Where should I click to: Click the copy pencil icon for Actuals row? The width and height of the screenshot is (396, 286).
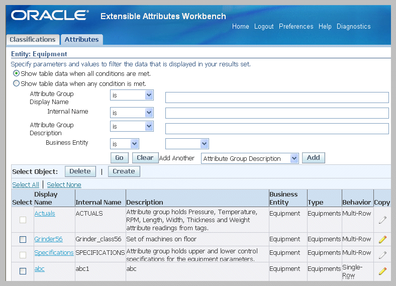coord(382,220)
